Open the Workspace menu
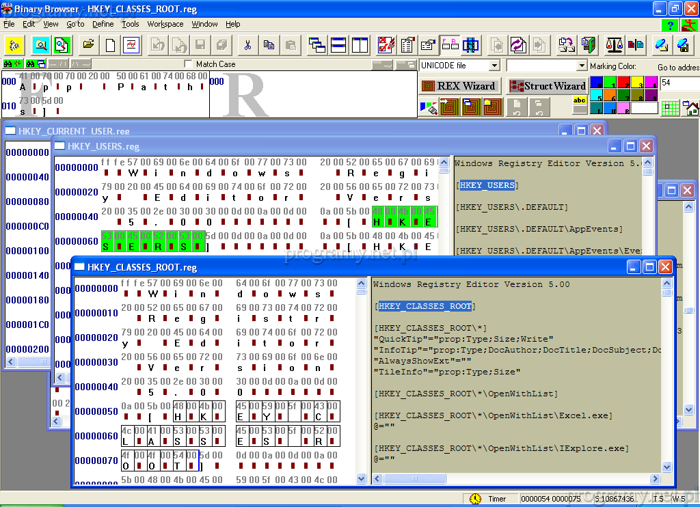 [165, 24]
